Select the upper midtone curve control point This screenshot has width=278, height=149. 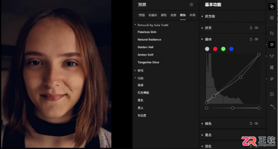[x=240, y=77]
